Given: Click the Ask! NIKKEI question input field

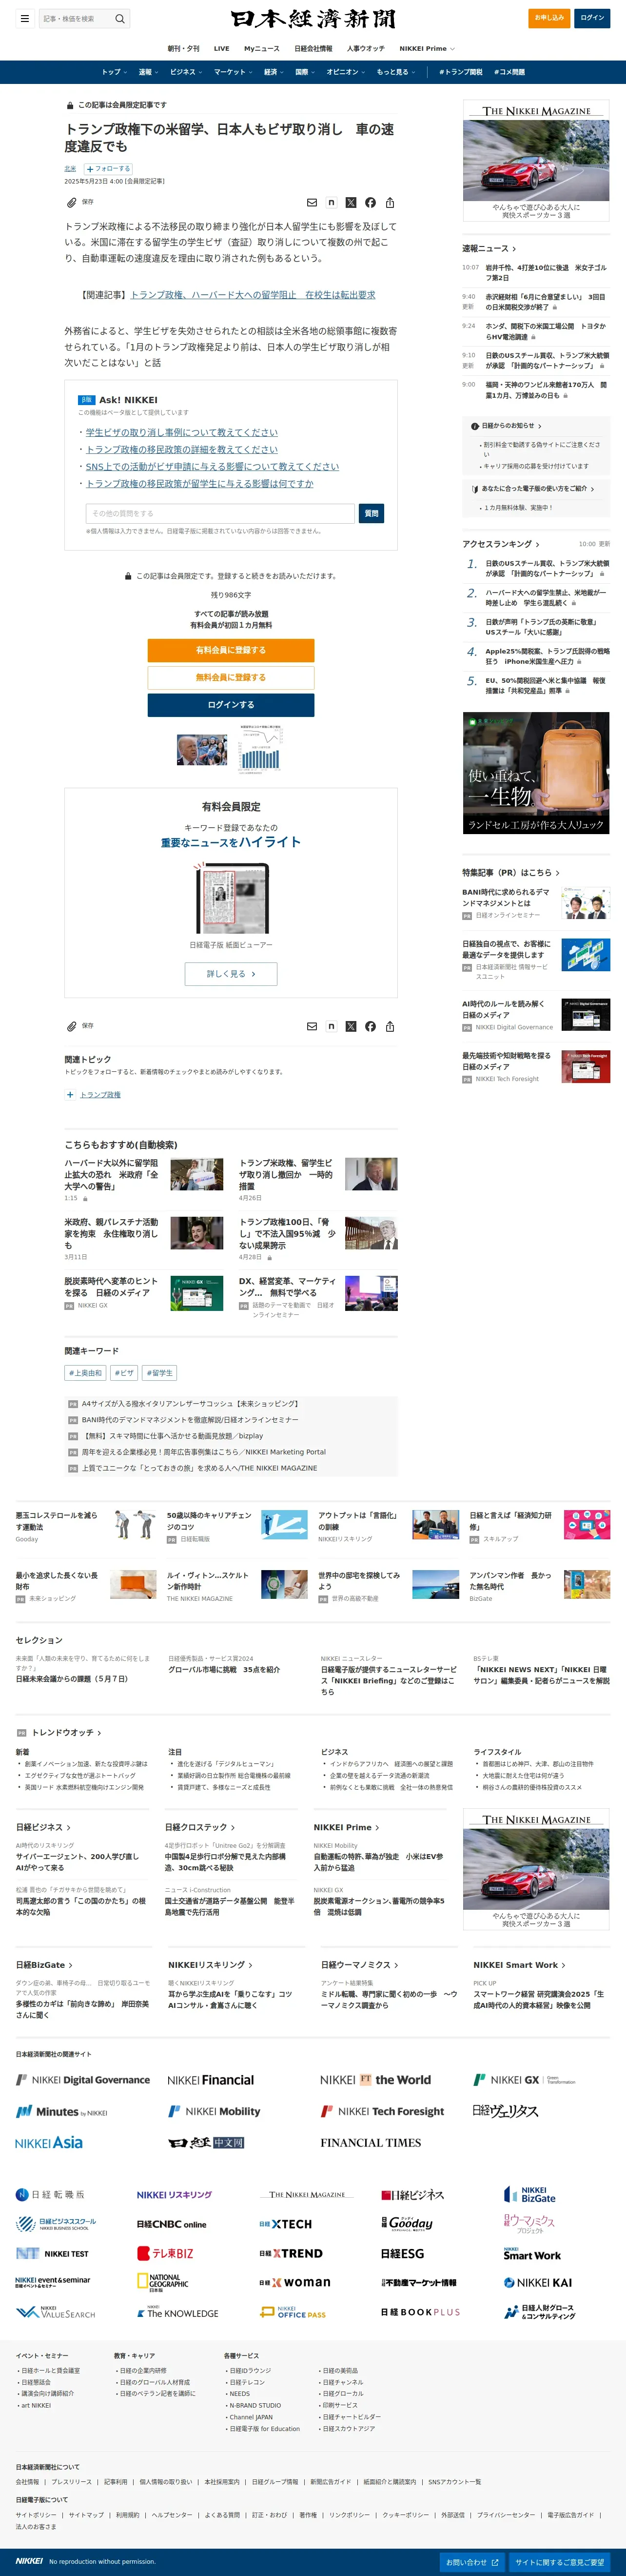Looking at the screenshot, I should point(220,513).
